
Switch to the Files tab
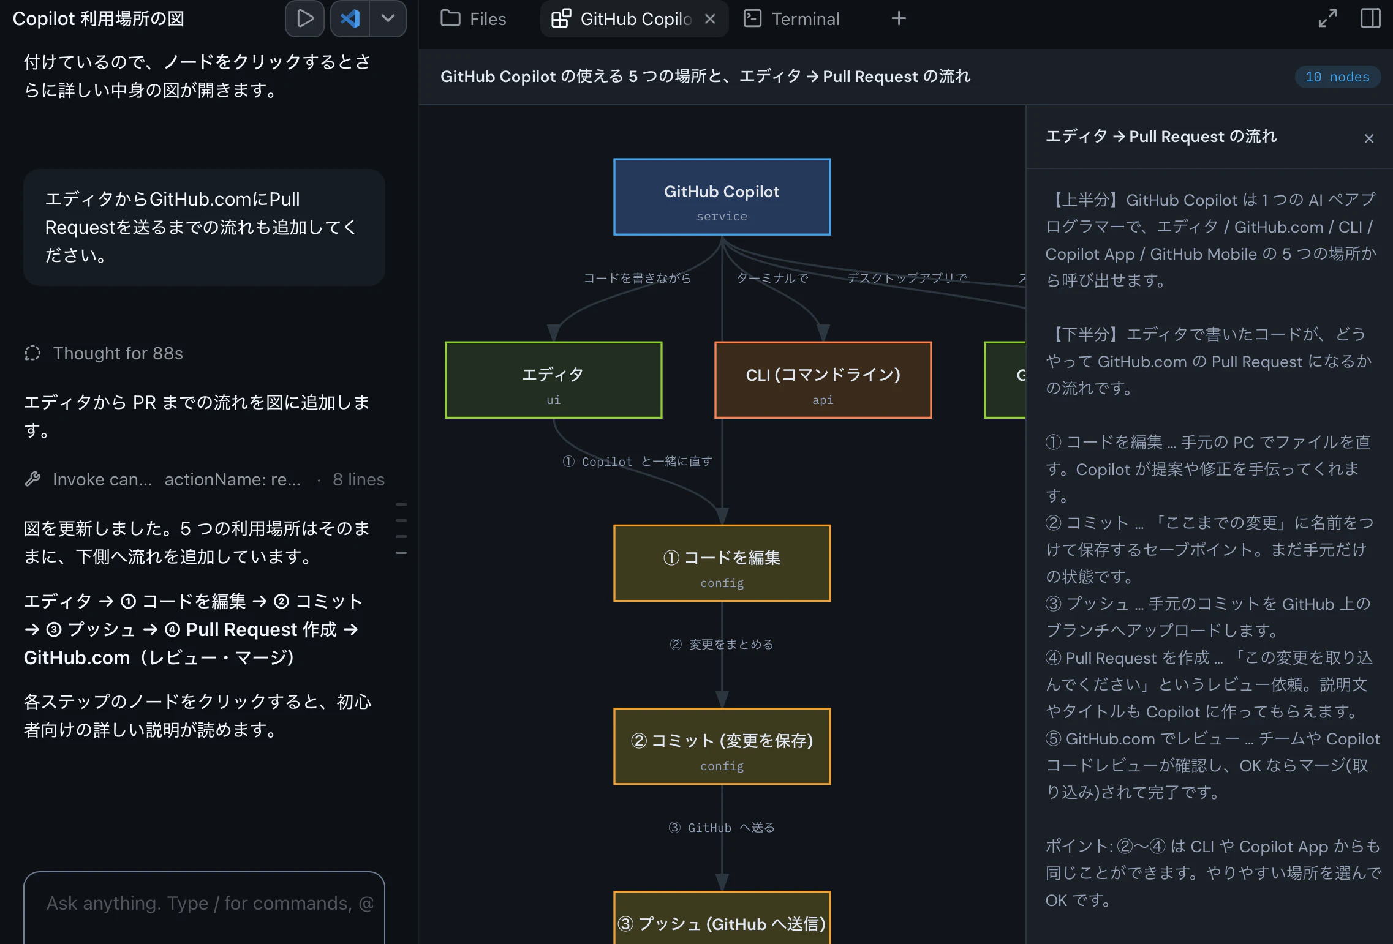(x=474, y=19)
